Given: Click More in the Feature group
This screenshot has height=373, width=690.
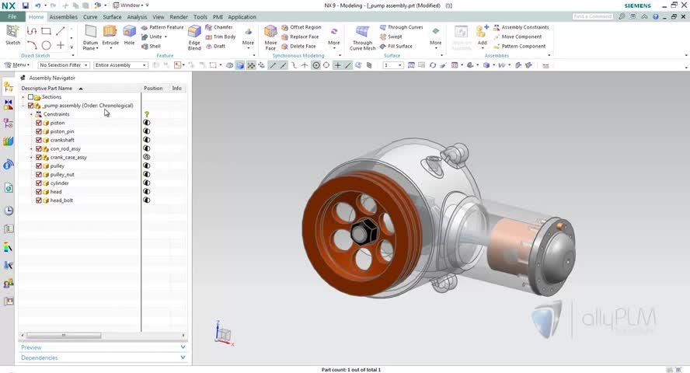Looking at the screenshot, I should [248, 37].
